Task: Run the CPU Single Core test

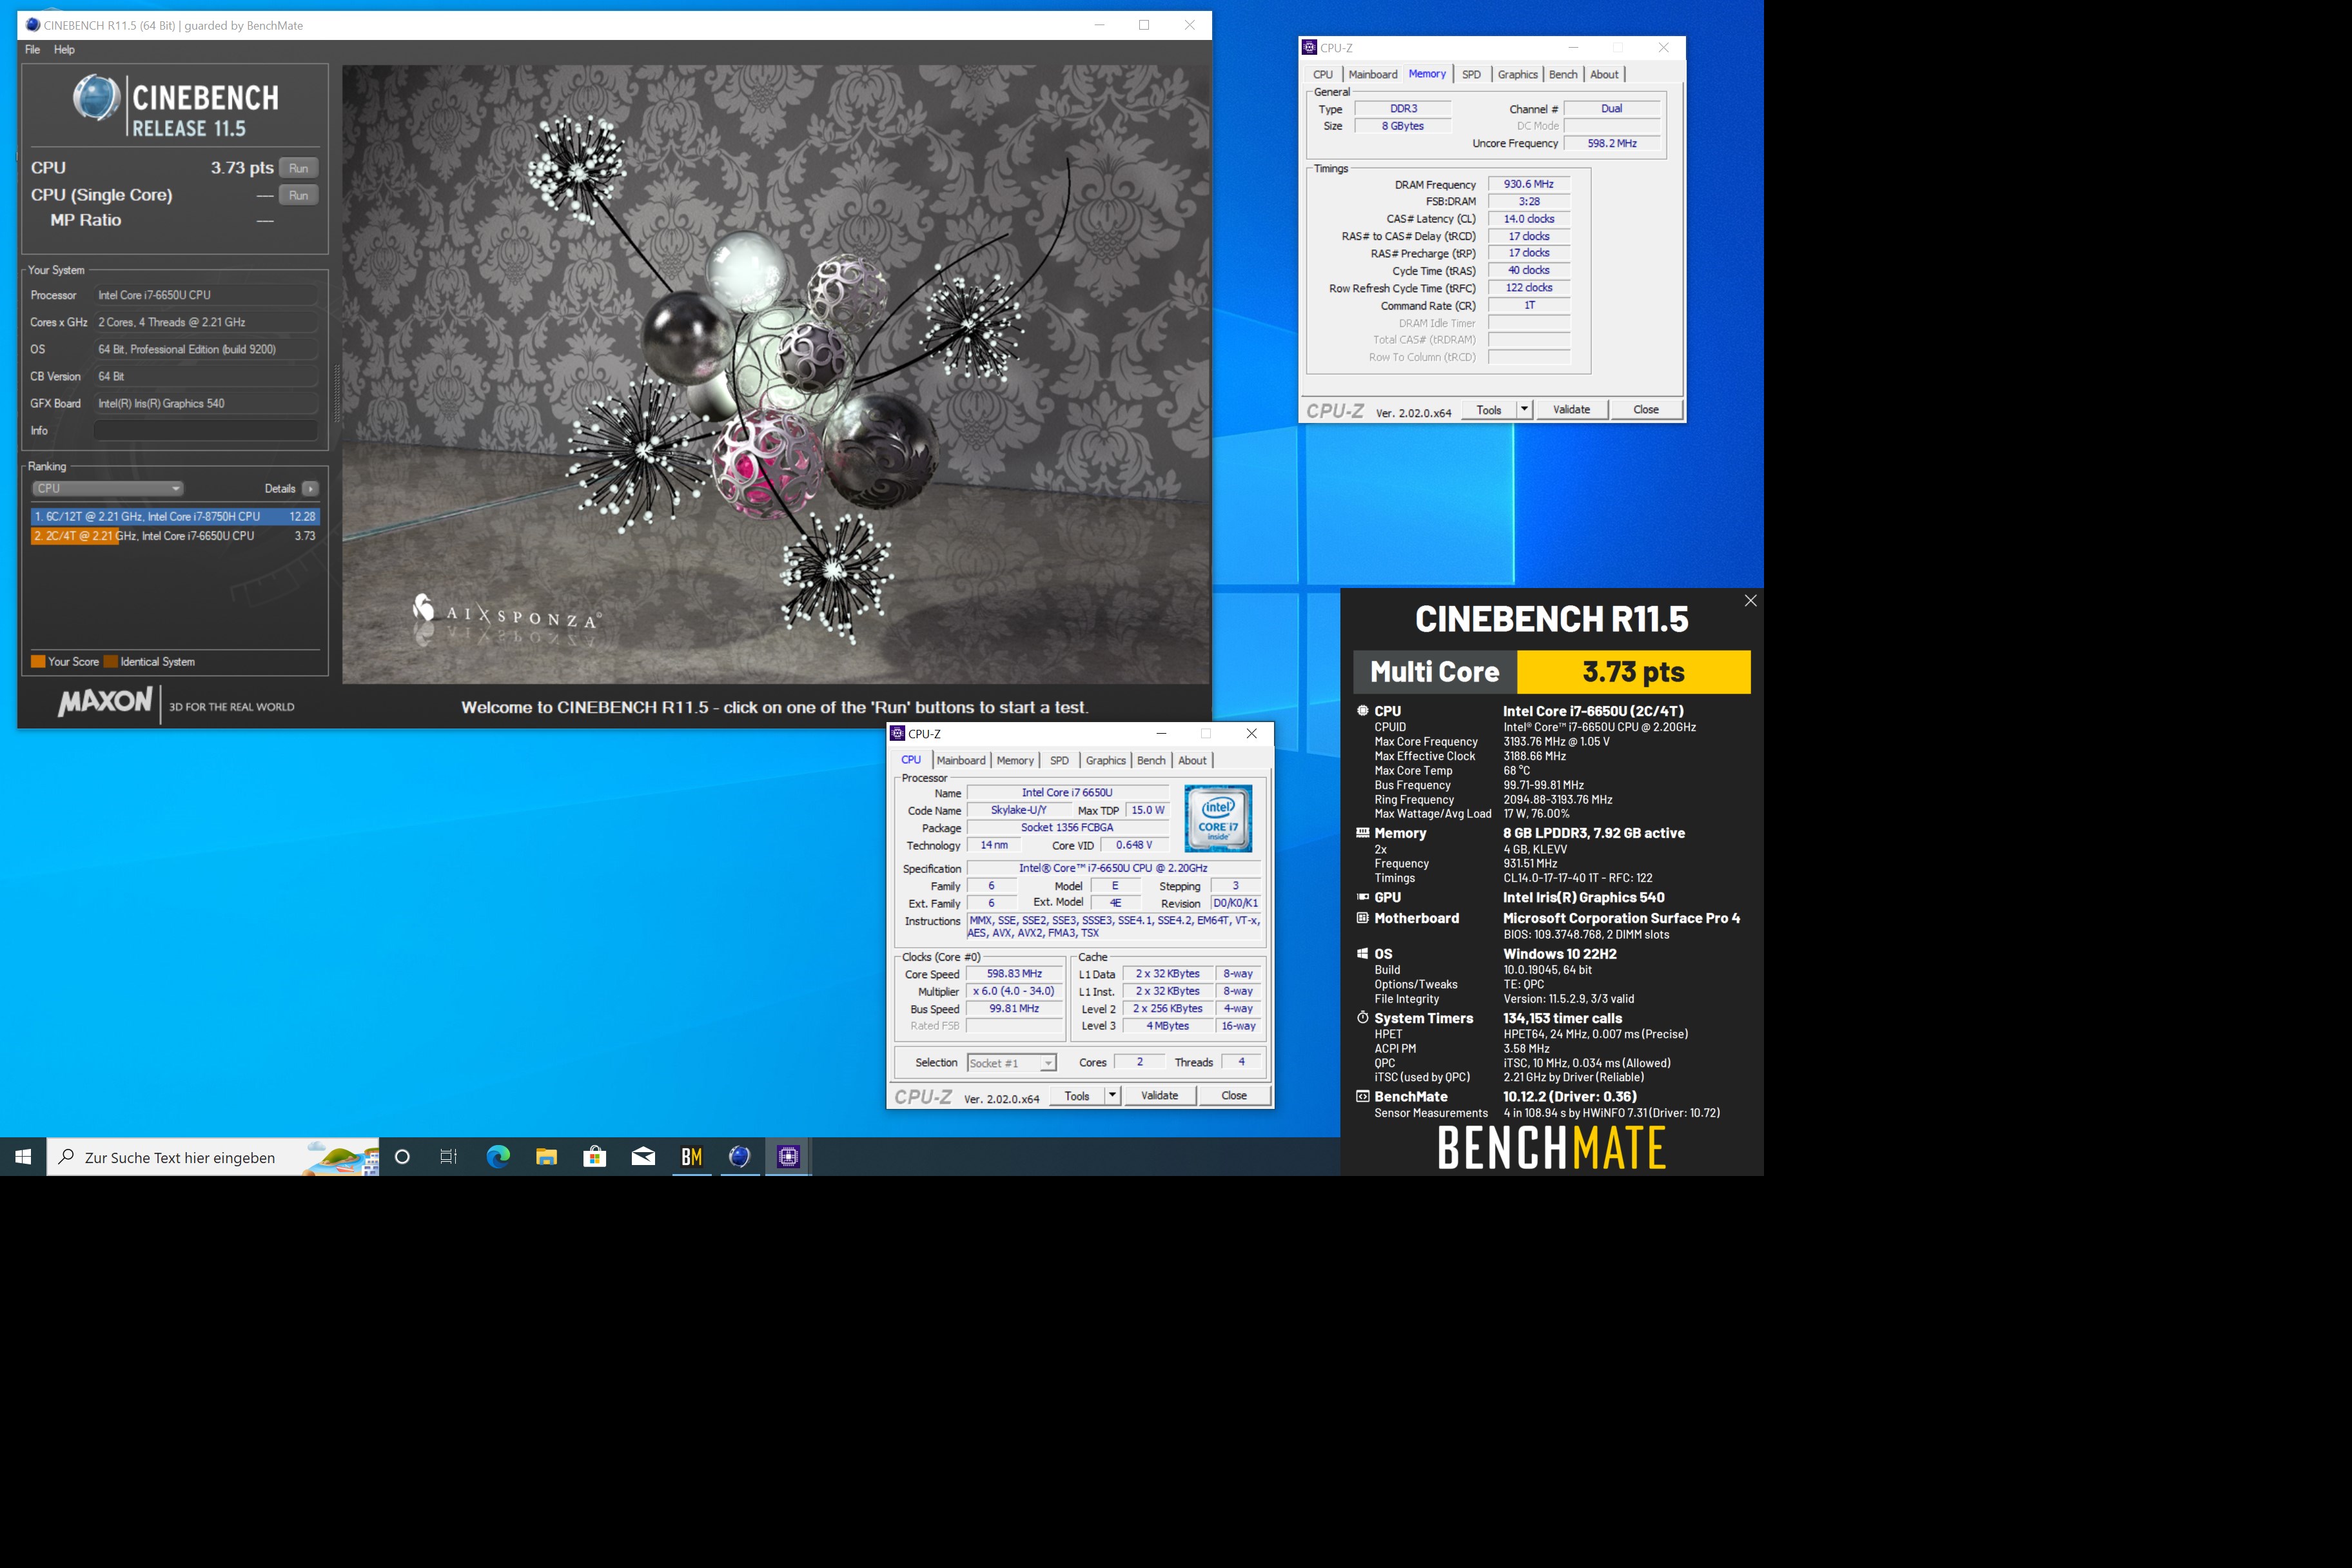Action: point(298,195)
